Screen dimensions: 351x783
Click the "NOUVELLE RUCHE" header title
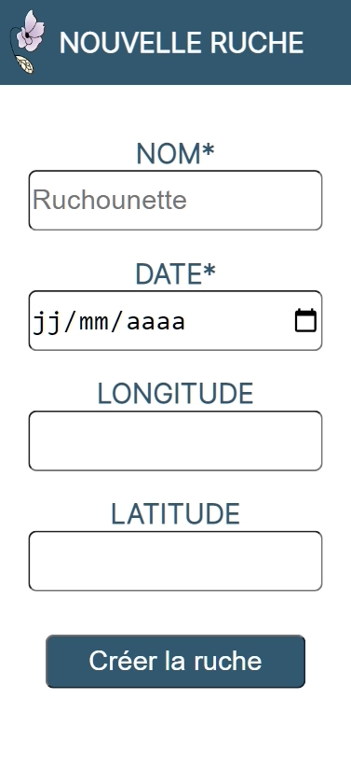pyautogui.click(x=182, y=42)
